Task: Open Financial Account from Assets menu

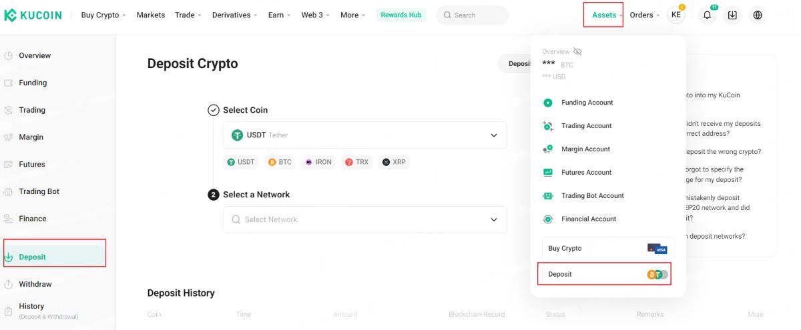Action: pos(589,219)
